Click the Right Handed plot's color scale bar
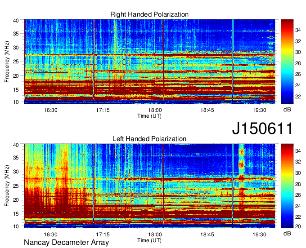The height and width of the screenshot is (248, 306). pyautogui.click(x=287, y=62)
